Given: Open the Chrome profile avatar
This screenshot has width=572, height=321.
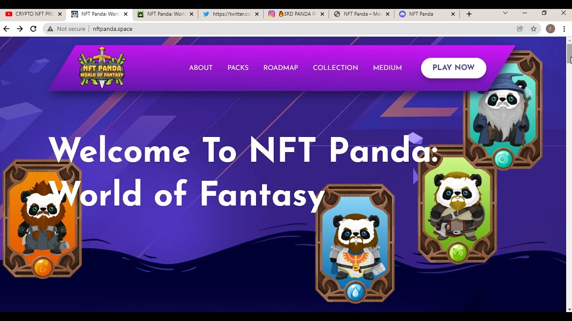Looking at the screenshot, I should point(551,29).
